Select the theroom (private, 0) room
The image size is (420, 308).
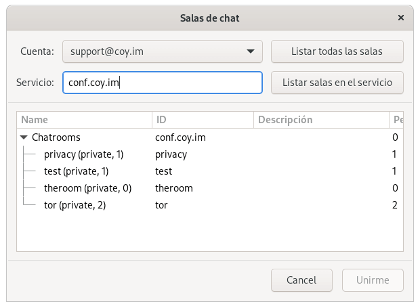click(87, 188)
